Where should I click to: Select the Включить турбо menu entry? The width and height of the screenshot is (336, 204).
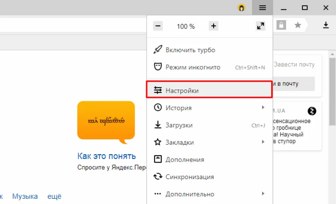tap(210, 50)
